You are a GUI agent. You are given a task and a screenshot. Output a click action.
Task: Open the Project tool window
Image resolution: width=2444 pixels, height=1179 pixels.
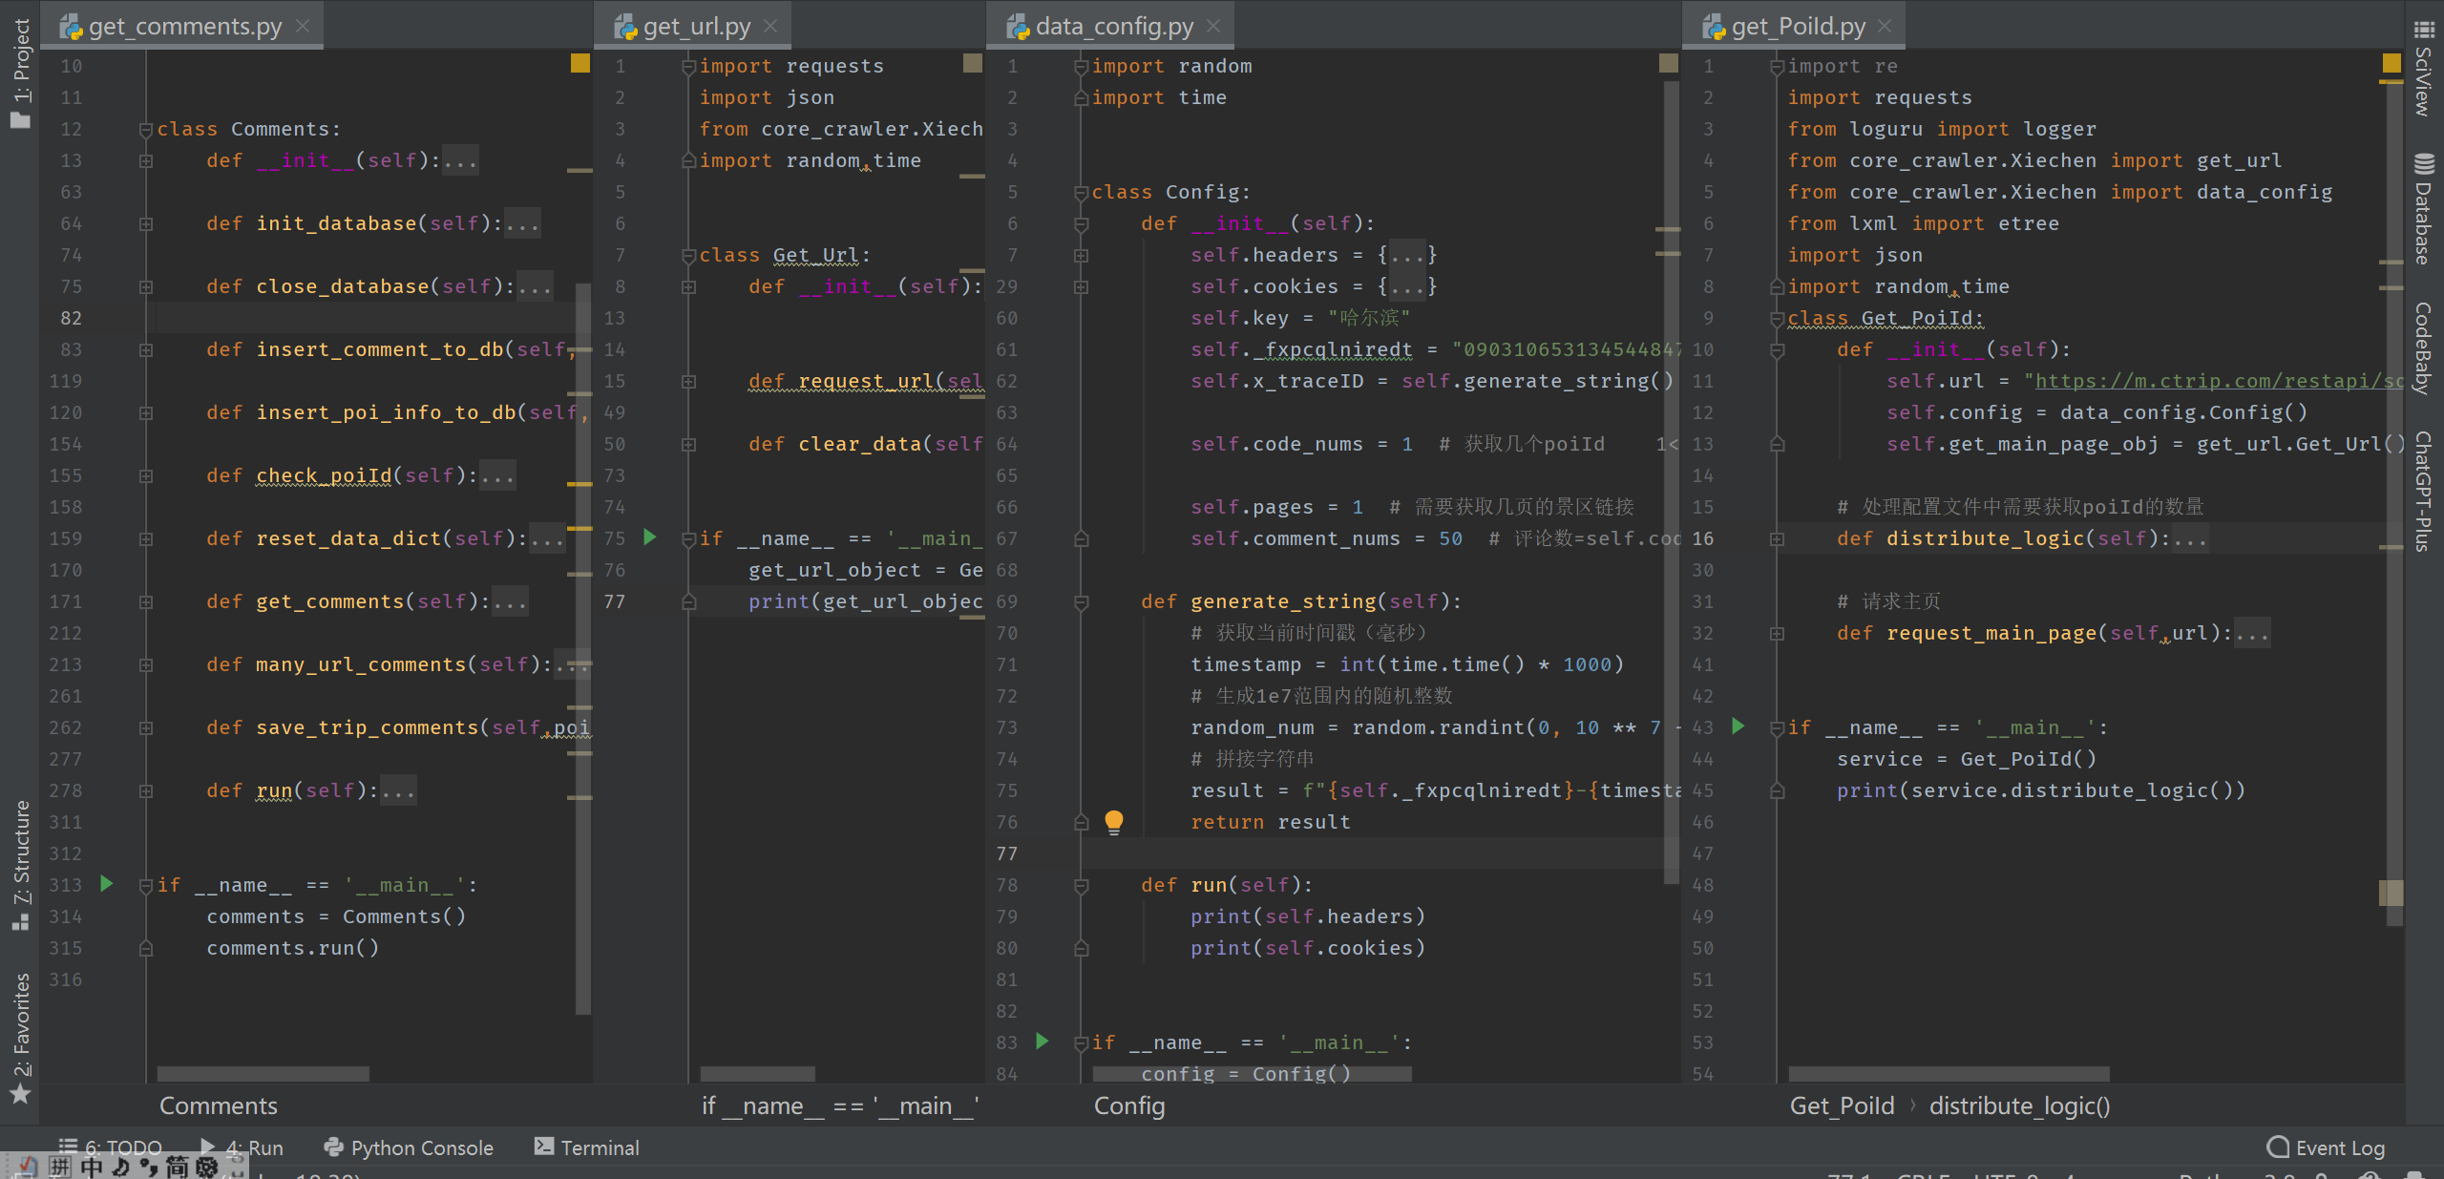click(20, 73)
